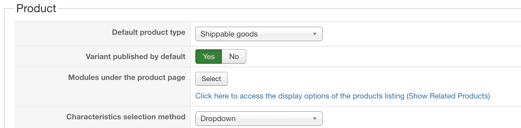Click the Show Related Products link text
The width and height of the screenshot is (521, 128).
pyautogui.click(x=448, y=96)
